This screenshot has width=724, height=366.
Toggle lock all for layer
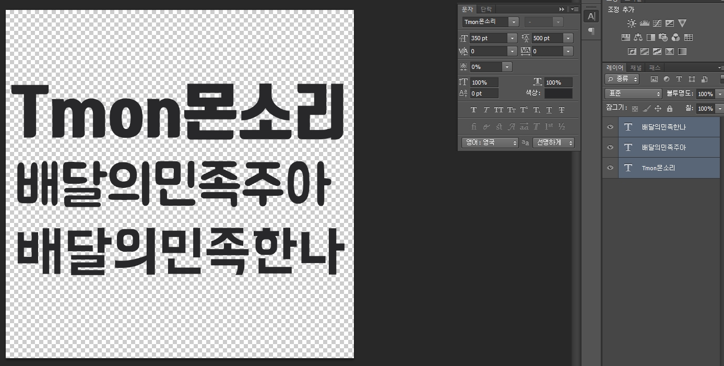tap(670, 109)
